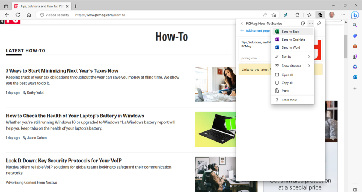Pin the Collections pane
Image resolution: width=362 pixels, height=192 pixels.
click(x=319, y=23)
